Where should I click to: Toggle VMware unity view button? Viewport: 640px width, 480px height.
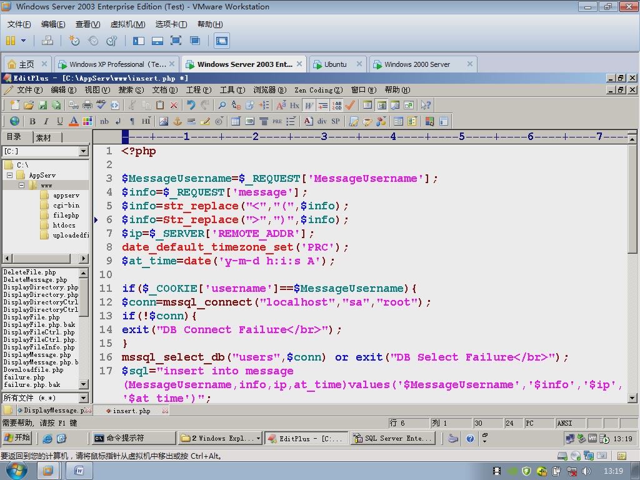(195, 41)
